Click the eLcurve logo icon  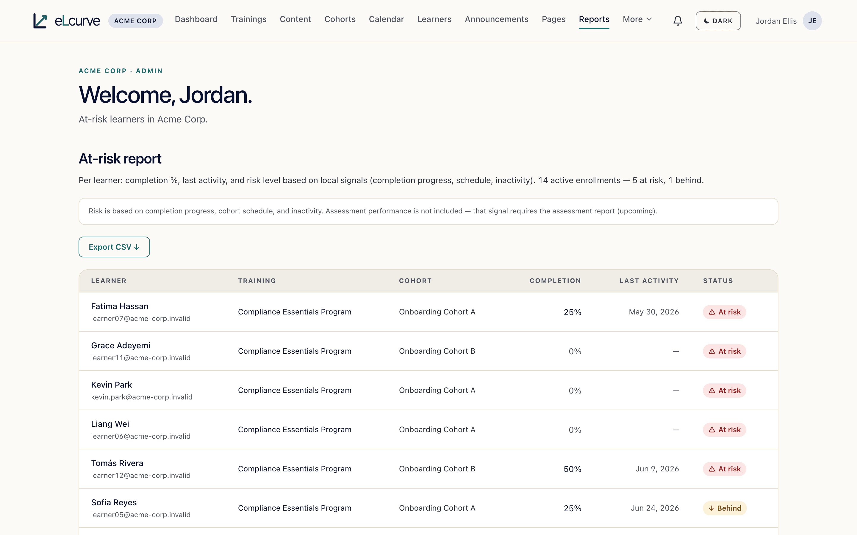[x=40, y=21]
